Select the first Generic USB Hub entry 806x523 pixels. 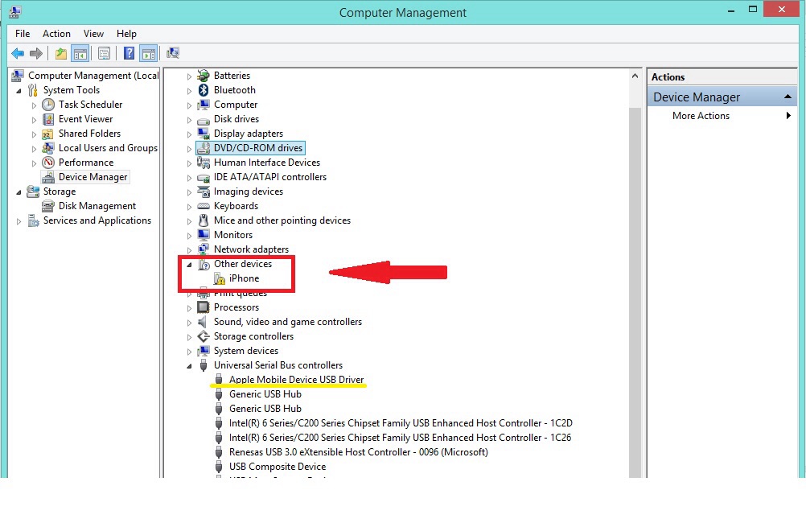(x=265, y=394)
